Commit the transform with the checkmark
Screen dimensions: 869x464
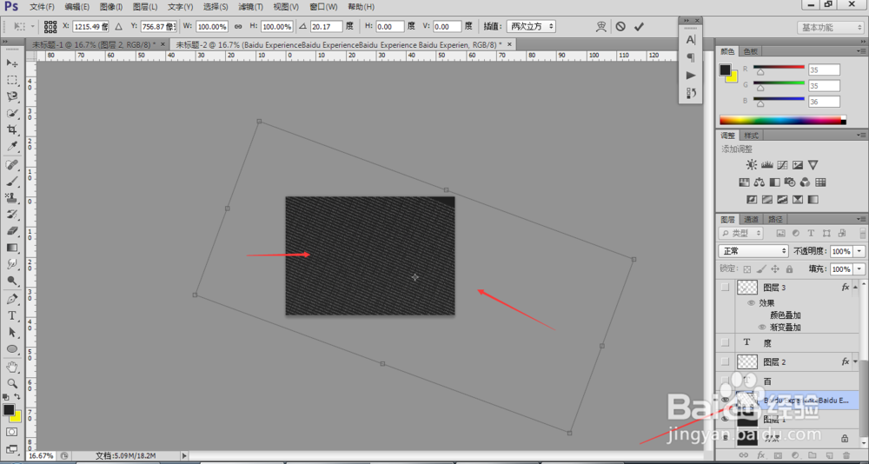(x=639, y=26)
